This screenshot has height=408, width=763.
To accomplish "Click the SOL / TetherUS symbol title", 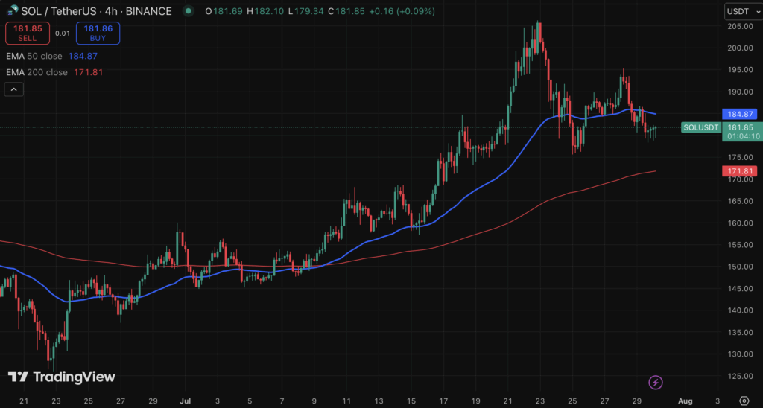I will (x=96, y=10).
